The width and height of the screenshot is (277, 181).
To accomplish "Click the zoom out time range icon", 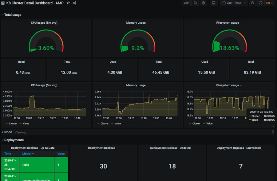I will click(x=253, y=3).
